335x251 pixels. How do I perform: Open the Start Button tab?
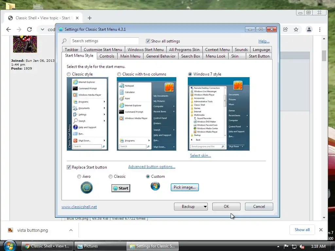coord(259,56)
